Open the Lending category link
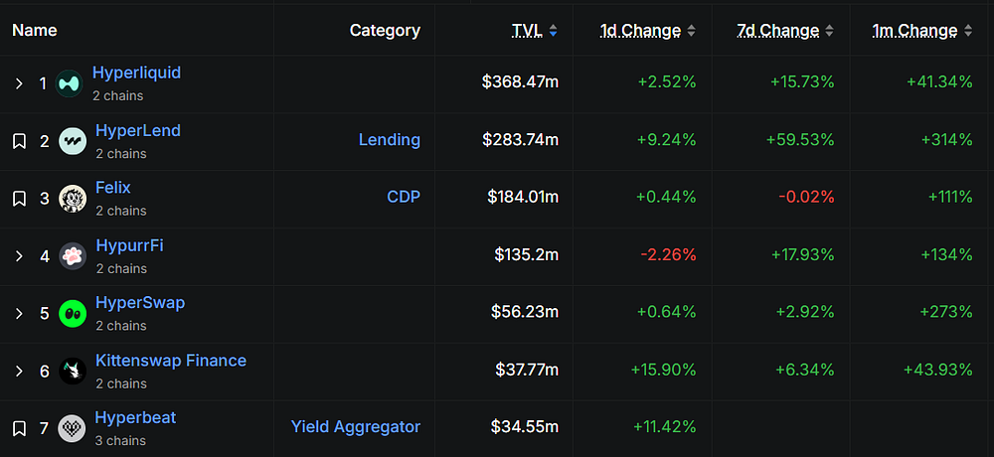Viewport: 994px width, 457px height. click(x=390, y=140)
